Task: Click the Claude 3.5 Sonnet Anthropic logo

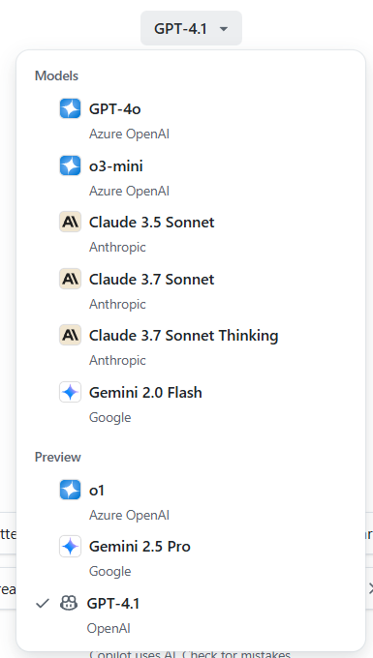Action: [70, 222]
